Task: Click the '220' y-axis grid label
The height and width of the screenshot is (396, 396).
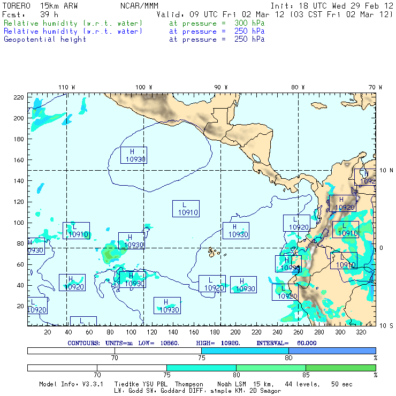Action: point(19,97)
